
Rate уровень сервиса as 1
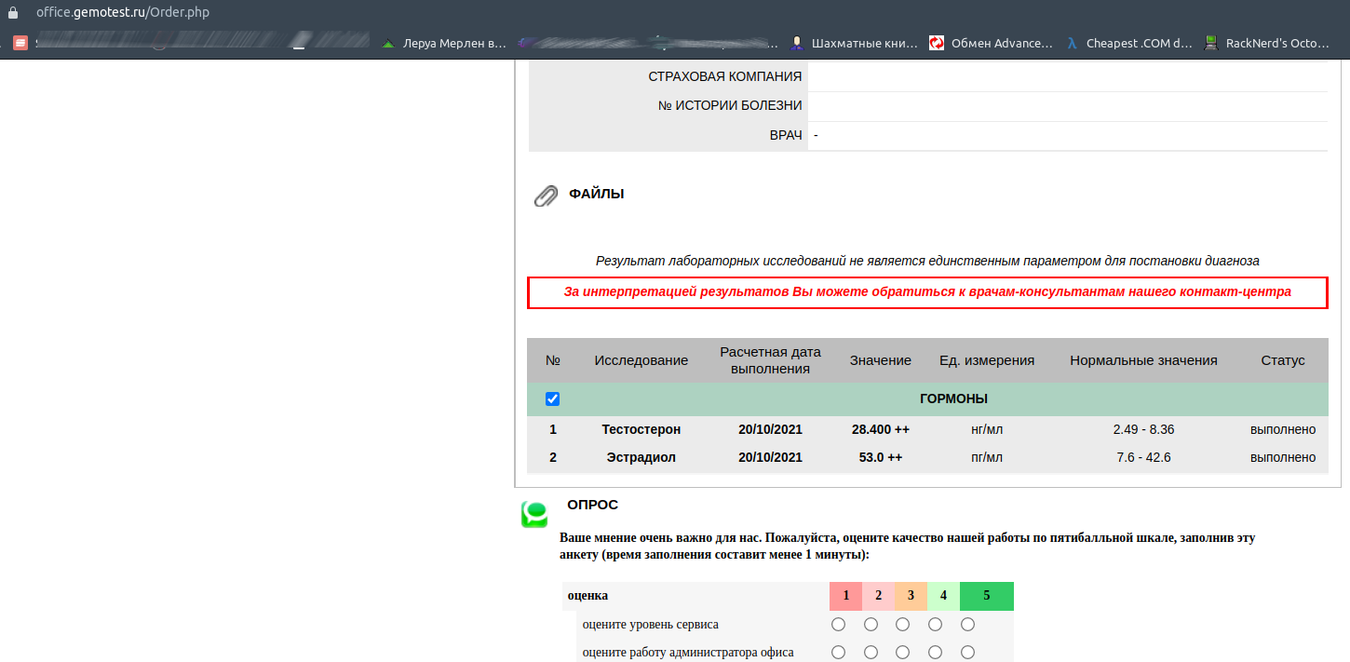point(838,625)
